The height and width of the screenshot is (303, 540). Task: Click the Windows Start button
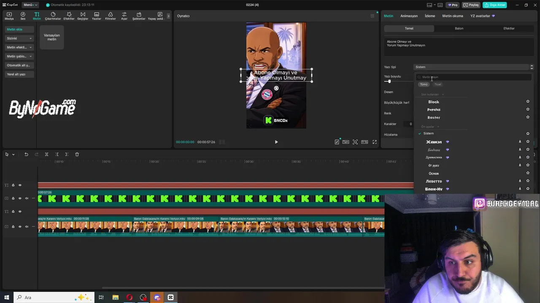tap(7, 298)
